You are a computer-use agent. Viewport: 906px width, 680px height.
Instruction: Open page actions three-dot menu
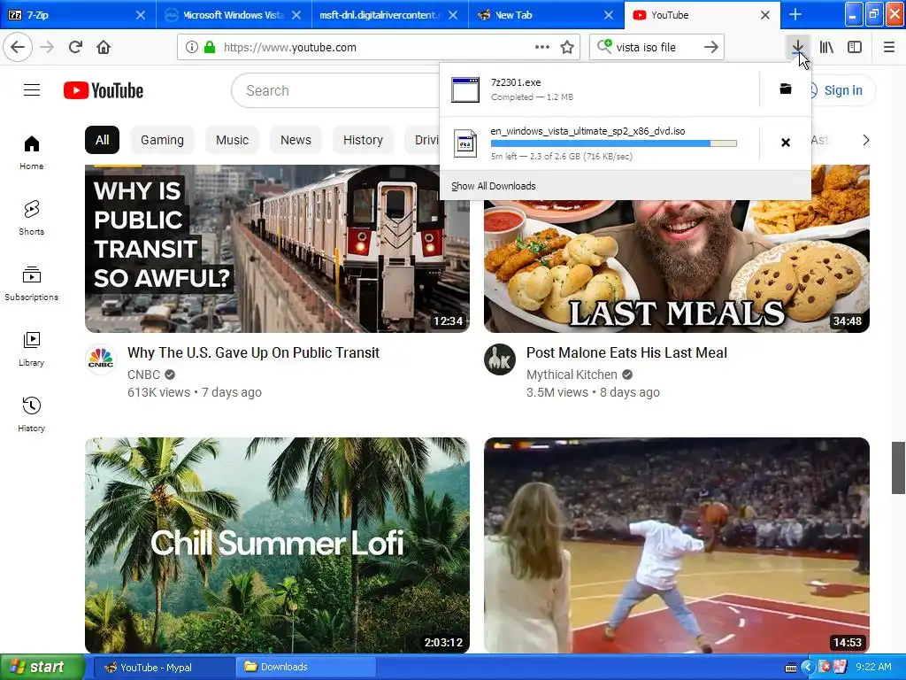point(542,48)
